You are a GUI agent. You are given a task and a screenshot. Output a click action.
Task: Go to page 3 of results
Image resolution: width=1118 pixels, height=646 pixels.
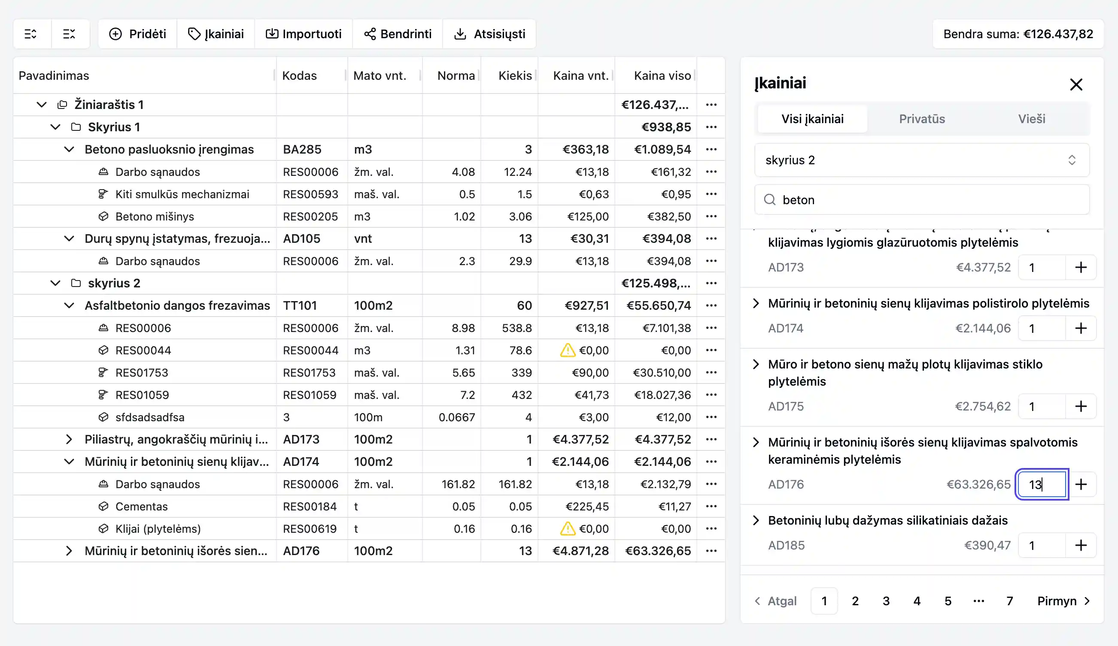coord(886,601)
